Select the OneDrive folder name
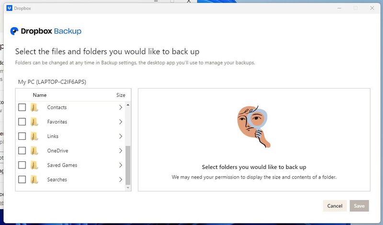 (57, 150)
